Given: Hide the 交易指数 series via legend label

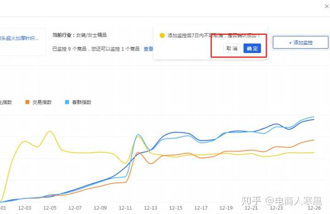Looking at the screenshot, I should click(x=42, y=102).
